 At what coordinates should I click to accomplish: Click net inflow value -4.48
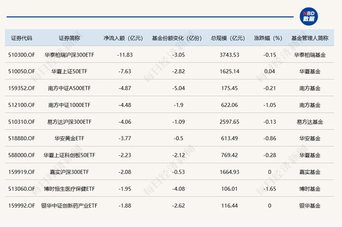pyautogui.click(x=125, y=105)
